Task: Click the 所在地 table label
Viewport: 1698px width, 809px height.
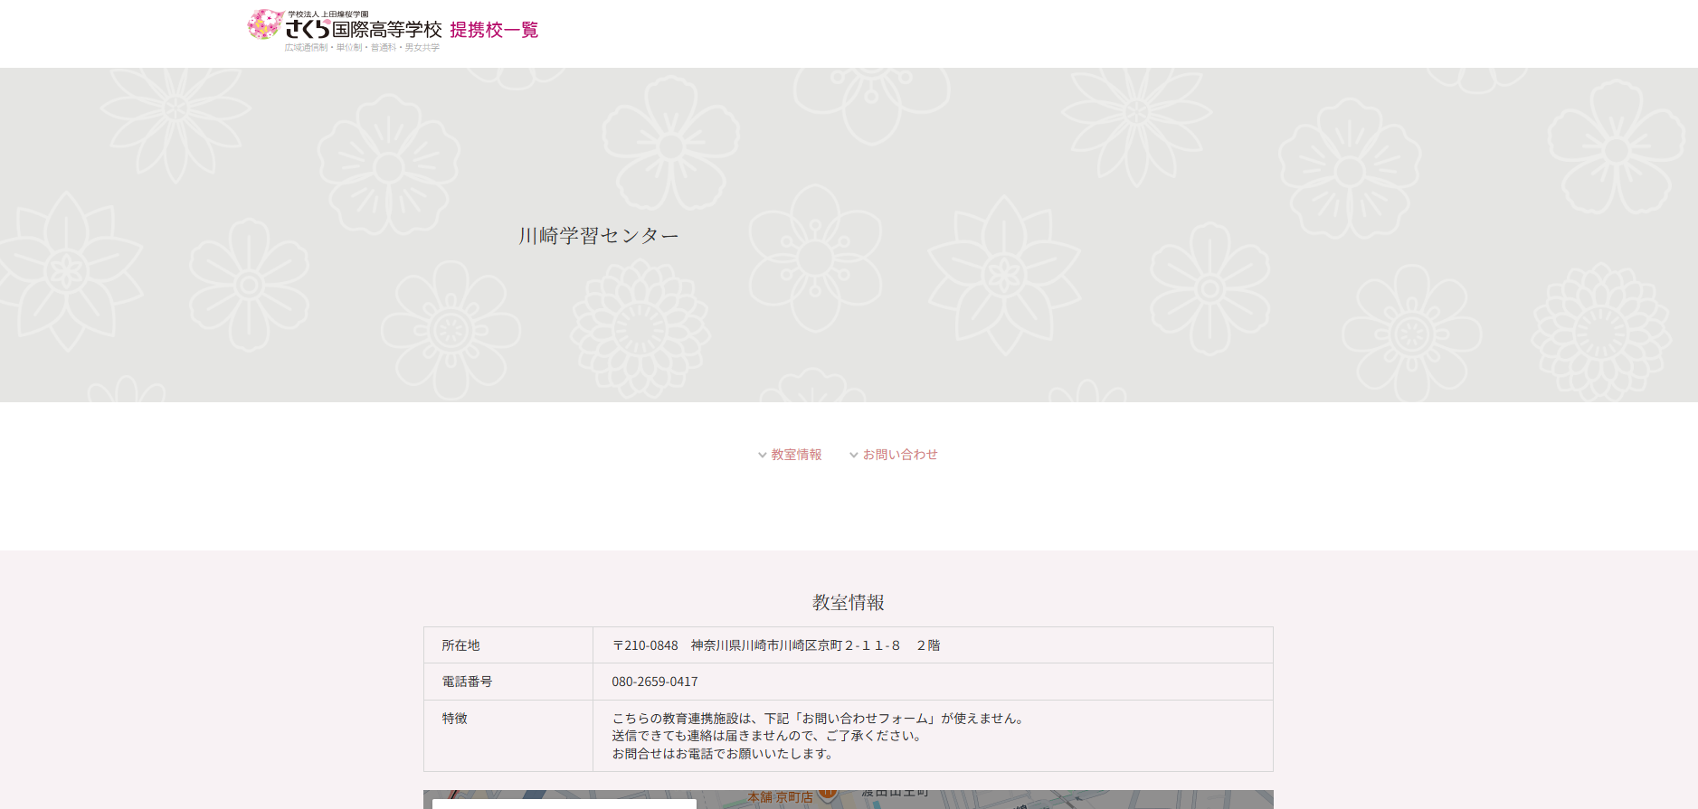Action: click(x=460, y=645)
